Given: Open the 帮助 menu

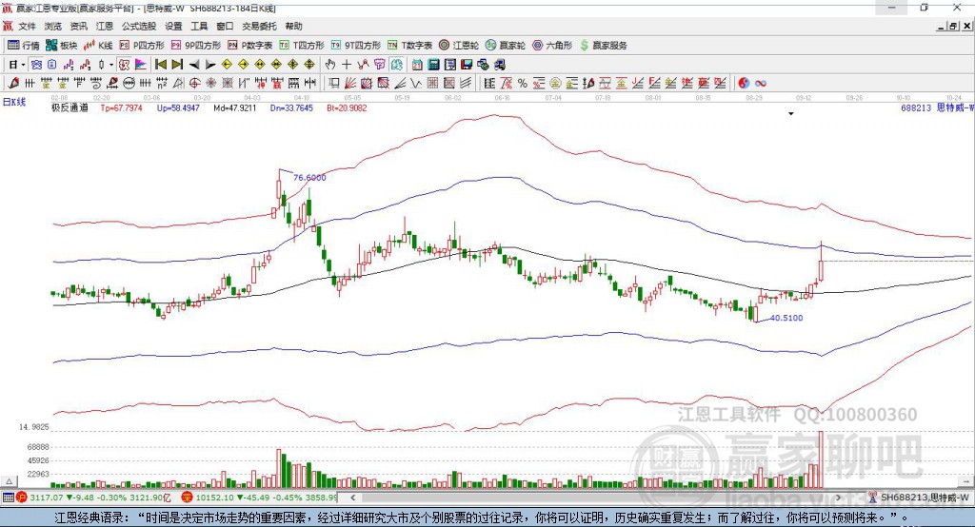Looking at the screenshot, I should coord(293,26).
